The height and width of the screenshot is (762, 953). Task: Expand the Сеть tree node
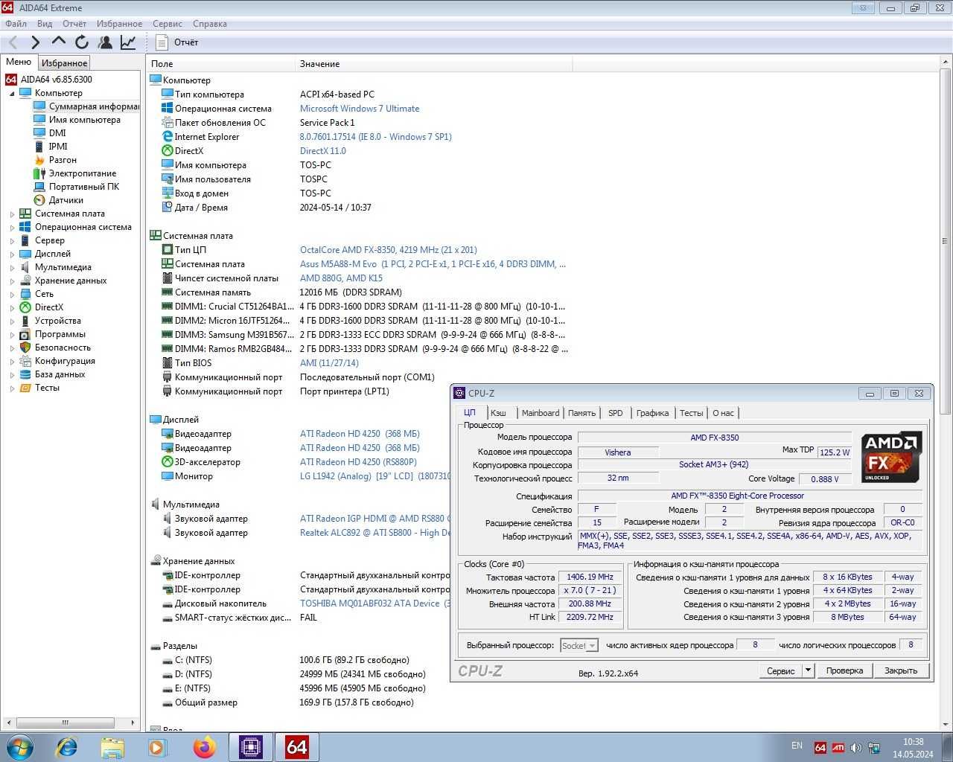click(x=12, y=295)
